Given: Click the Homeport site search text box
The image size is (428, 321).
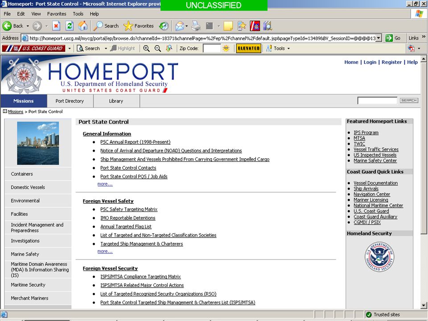Looking at the screenshot, I should 377,100.
